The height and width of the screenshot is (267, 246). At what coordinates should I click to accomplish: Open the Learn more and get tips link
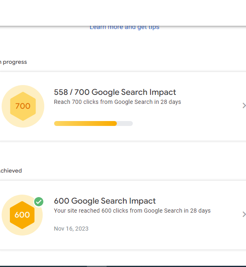(125, 27)
